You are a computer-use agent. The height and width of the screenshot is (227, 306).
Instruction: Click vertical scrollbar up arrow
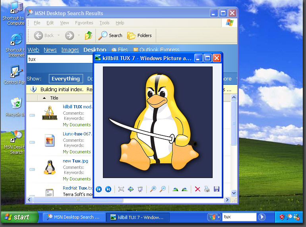pyautogui.click(x=234, y=97)
